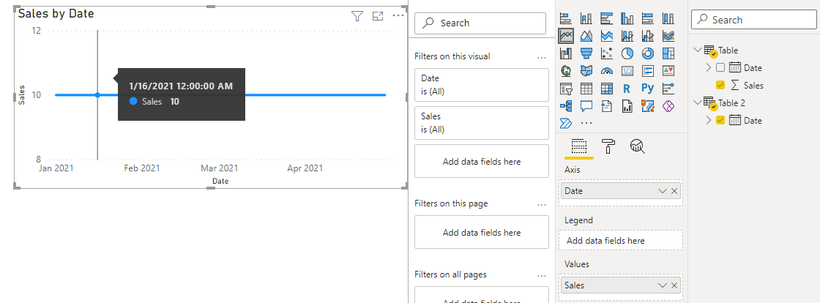820x303 pixels.
Task: Select the line chart visual
Action: coord(565,36)
